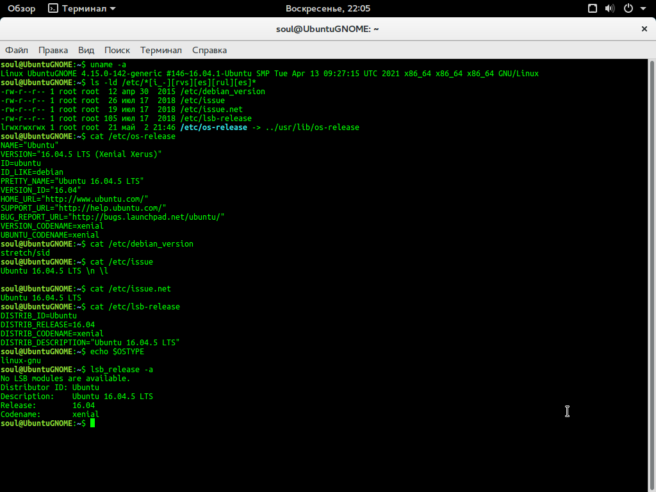This screenshot has height=492, width=656.
Task: Click the kernel version 4.15.0-142-generic text
Action: tap(121, 74)
